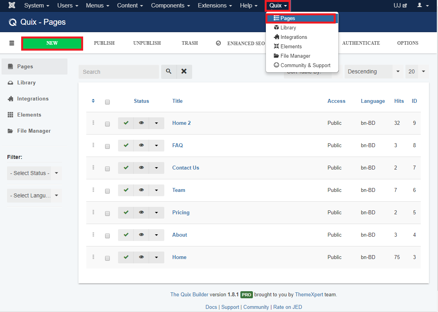The width and height of the screenshot is (438, 312).
Task: Open the Pricing page title link
Action: click(x=181, y=212)
